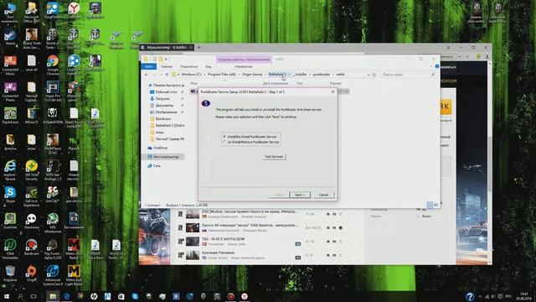Open Origin desktop shortcut

(x=32, y=273)
